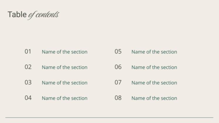This screenshot has width=219, height=123.
Task: Click the section name beside 08
Action: tap(154, 98)
